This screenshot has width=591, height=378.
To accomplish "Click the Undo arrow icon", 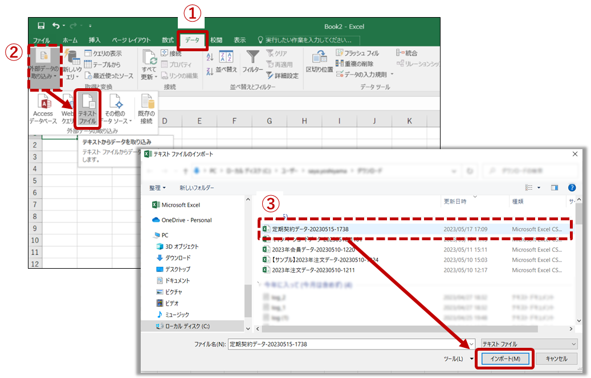I will point(56,26).
